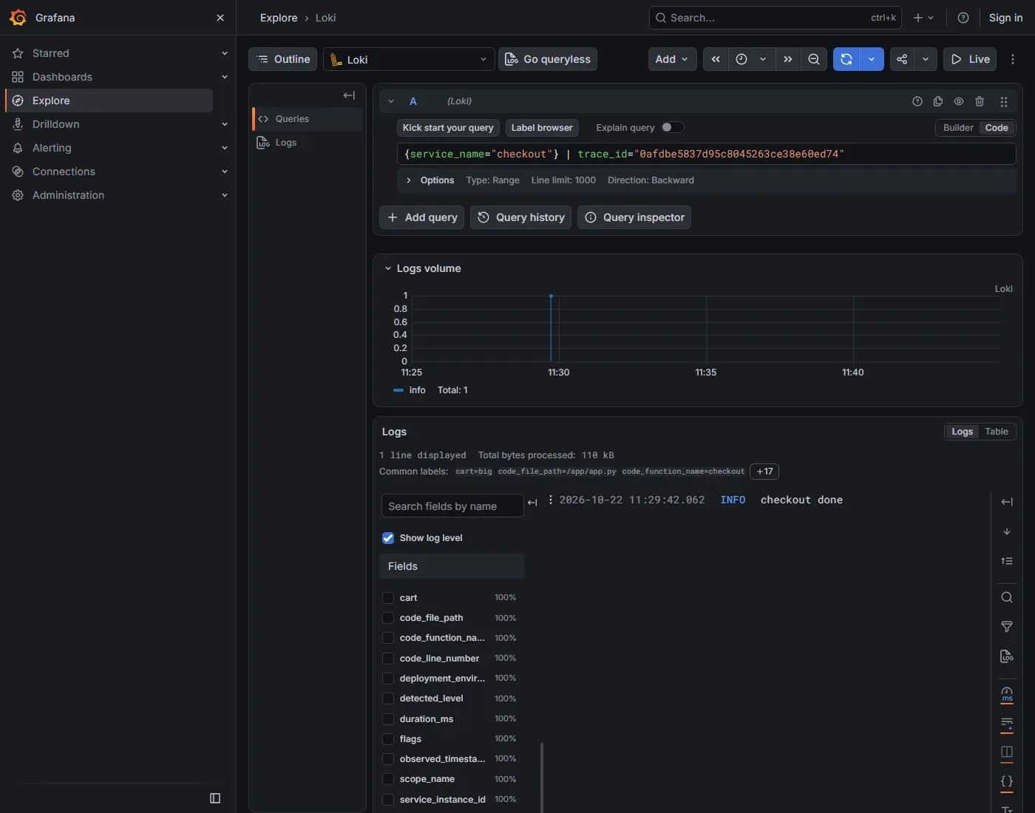Open the Label browser

[x=542, y=128]
